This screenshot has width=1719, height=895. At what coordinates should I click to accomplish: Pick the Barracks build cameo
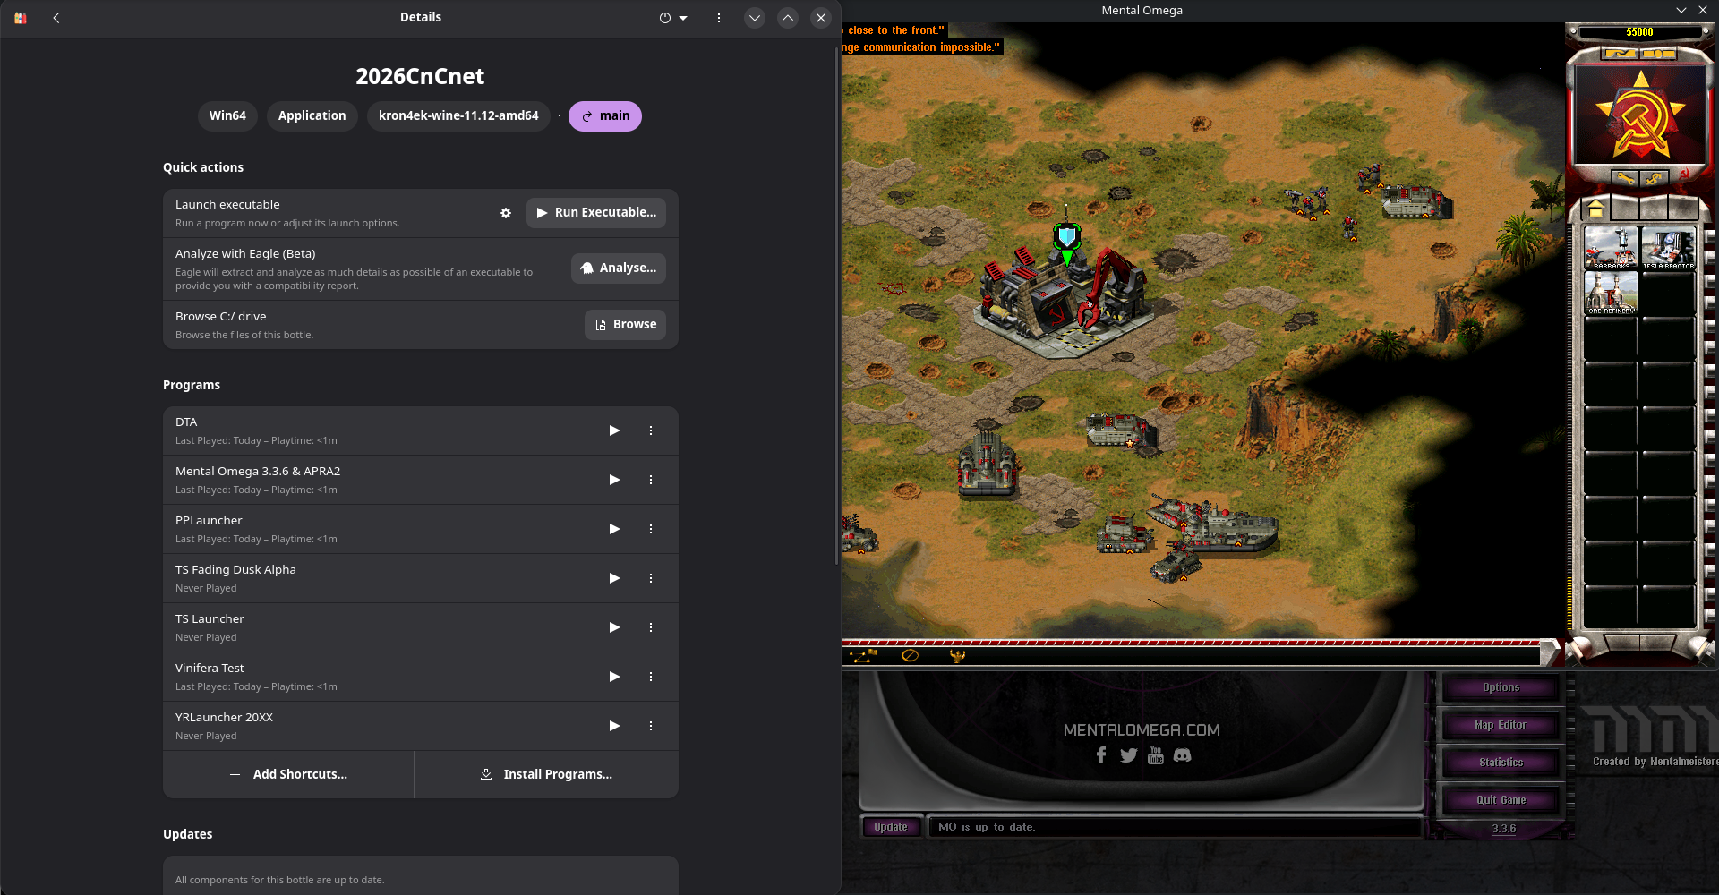tap(1611, 248)
